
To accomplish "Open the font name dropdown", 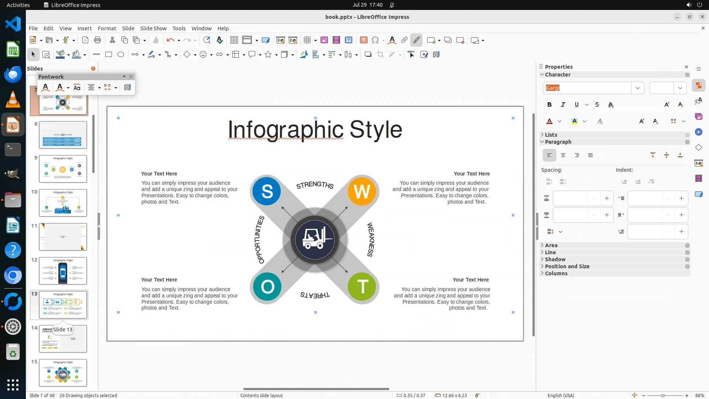I will tap(638, 88).
